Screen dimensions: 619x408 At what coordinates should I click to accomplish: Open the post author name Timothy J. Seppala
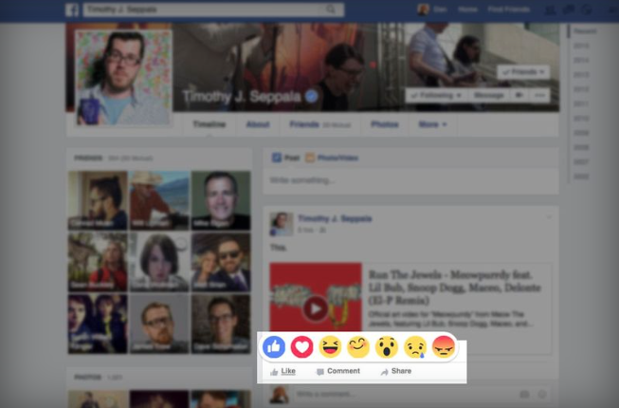point(335,219)
